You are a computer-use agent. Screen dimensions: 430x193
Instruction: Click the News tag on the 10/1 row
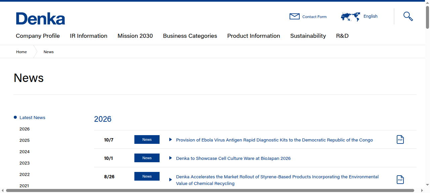point(147,158)
